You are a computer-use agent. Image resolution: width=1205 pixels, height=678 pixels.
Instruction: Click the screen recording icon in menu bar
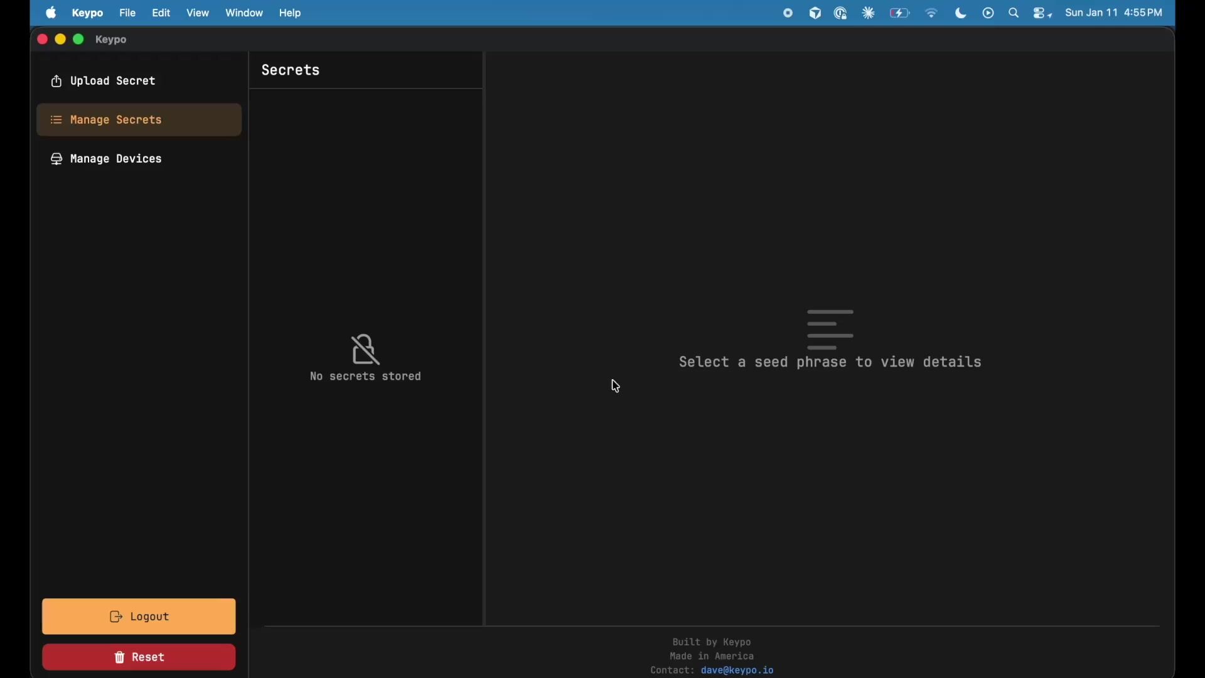(x=788, y=13)
